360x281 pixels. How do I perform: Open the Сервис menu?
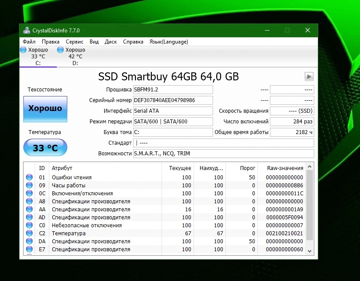75,42
